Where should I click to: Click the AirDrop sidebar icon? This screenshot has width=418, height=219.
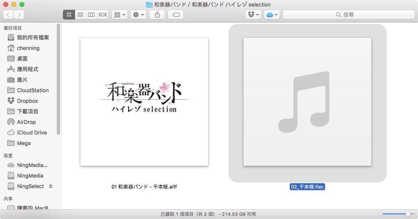pos(11,122)
